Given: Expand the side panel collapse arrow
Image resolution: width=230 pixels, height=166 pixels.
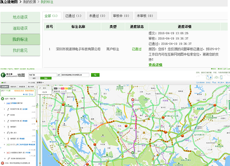Looking at the screenshot, I should [1, 148].
